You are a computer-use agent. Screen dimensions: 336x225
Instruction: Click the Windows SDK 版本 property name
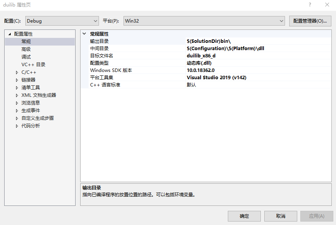111,70
